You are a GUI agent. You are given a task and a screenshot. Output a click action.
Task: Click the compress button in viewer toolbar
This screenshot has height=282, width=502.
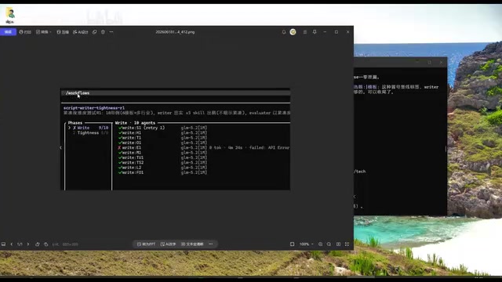[63, 32]
